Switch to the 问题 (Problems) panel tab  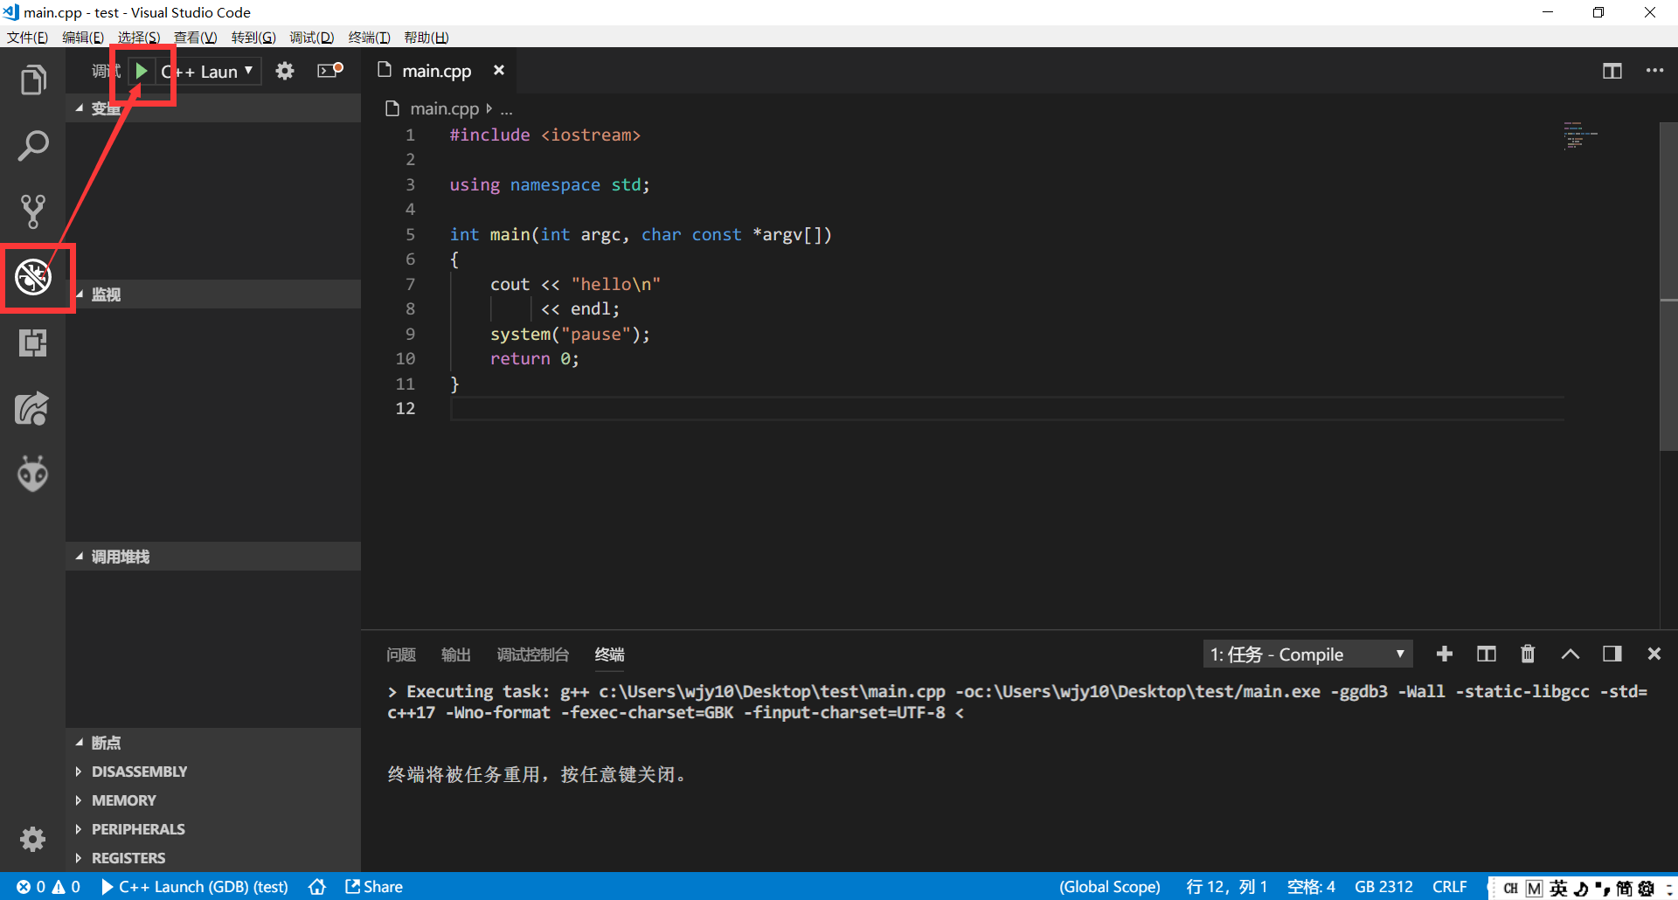coord(401,654)
